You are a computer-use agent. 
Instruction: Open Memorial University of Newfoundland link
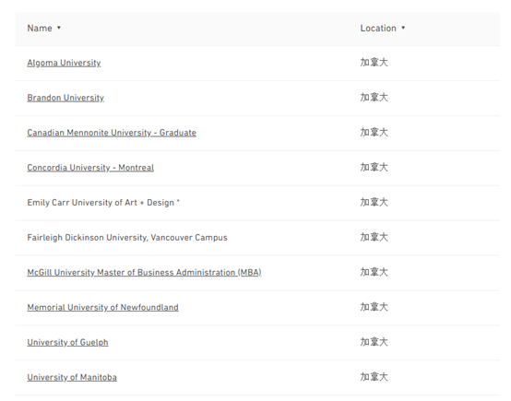102,307
